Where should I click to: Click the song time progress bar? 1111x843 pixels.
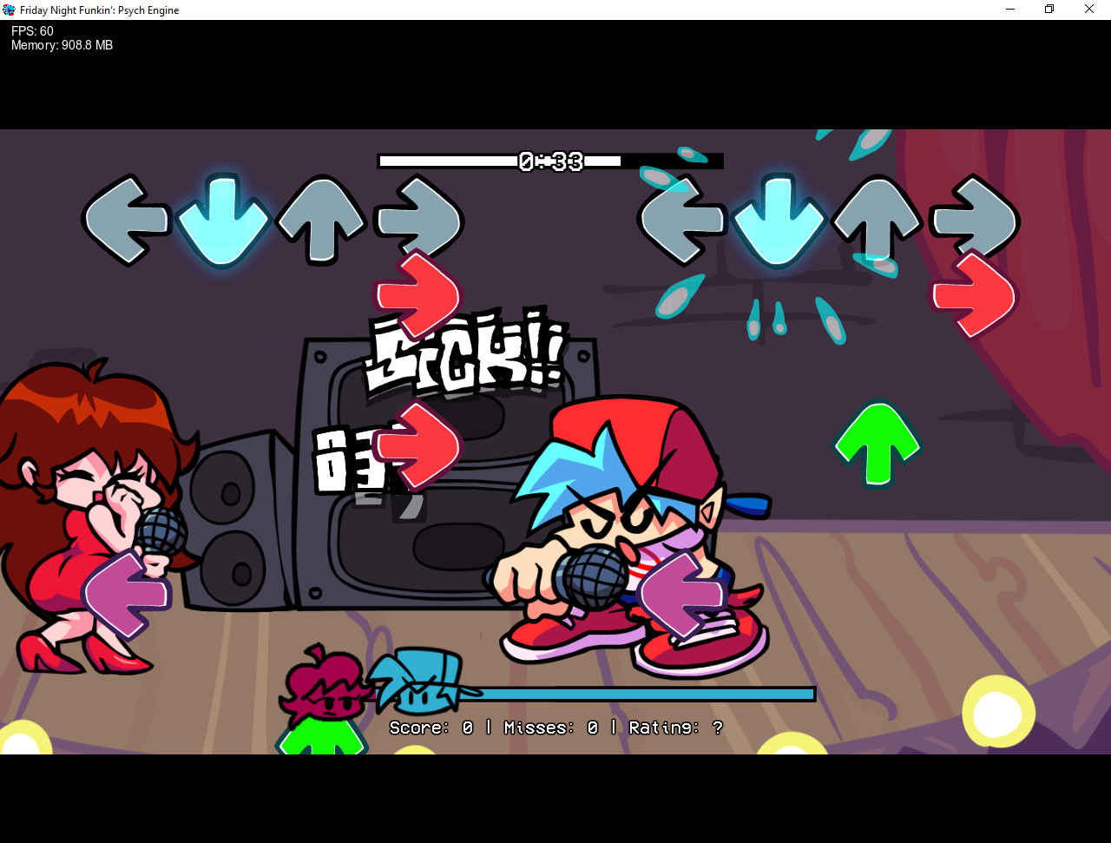pos(550,161)
